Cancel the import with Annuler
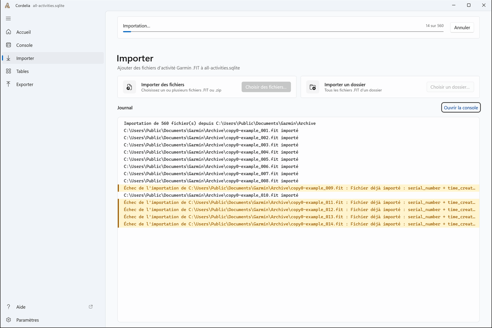Image resolution: width=492 pixels, height=328 pixels. (x=462, y=27)
